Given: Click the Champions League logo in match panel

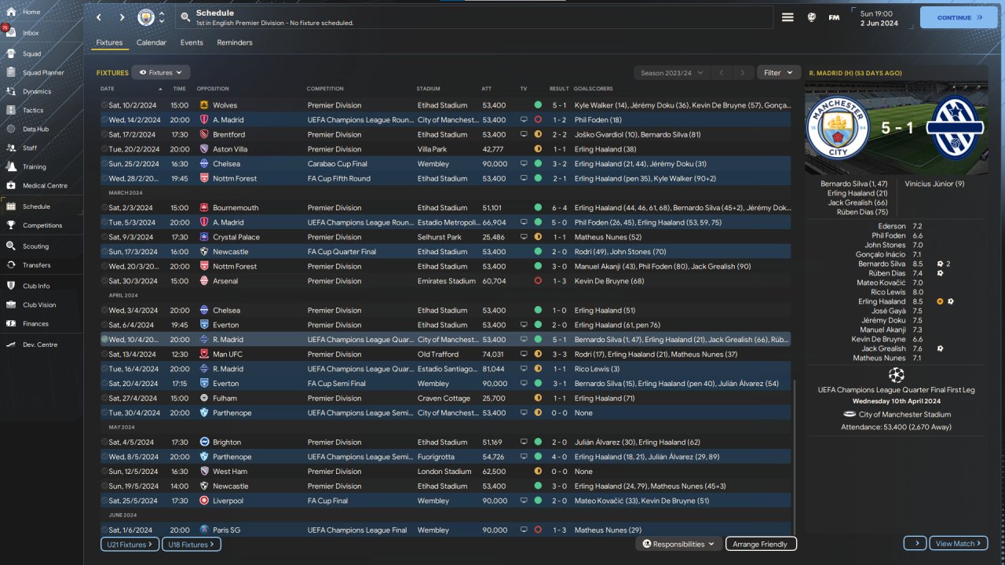Looking at the screenshot, I should pyautogui.click(x=896, y=375).
